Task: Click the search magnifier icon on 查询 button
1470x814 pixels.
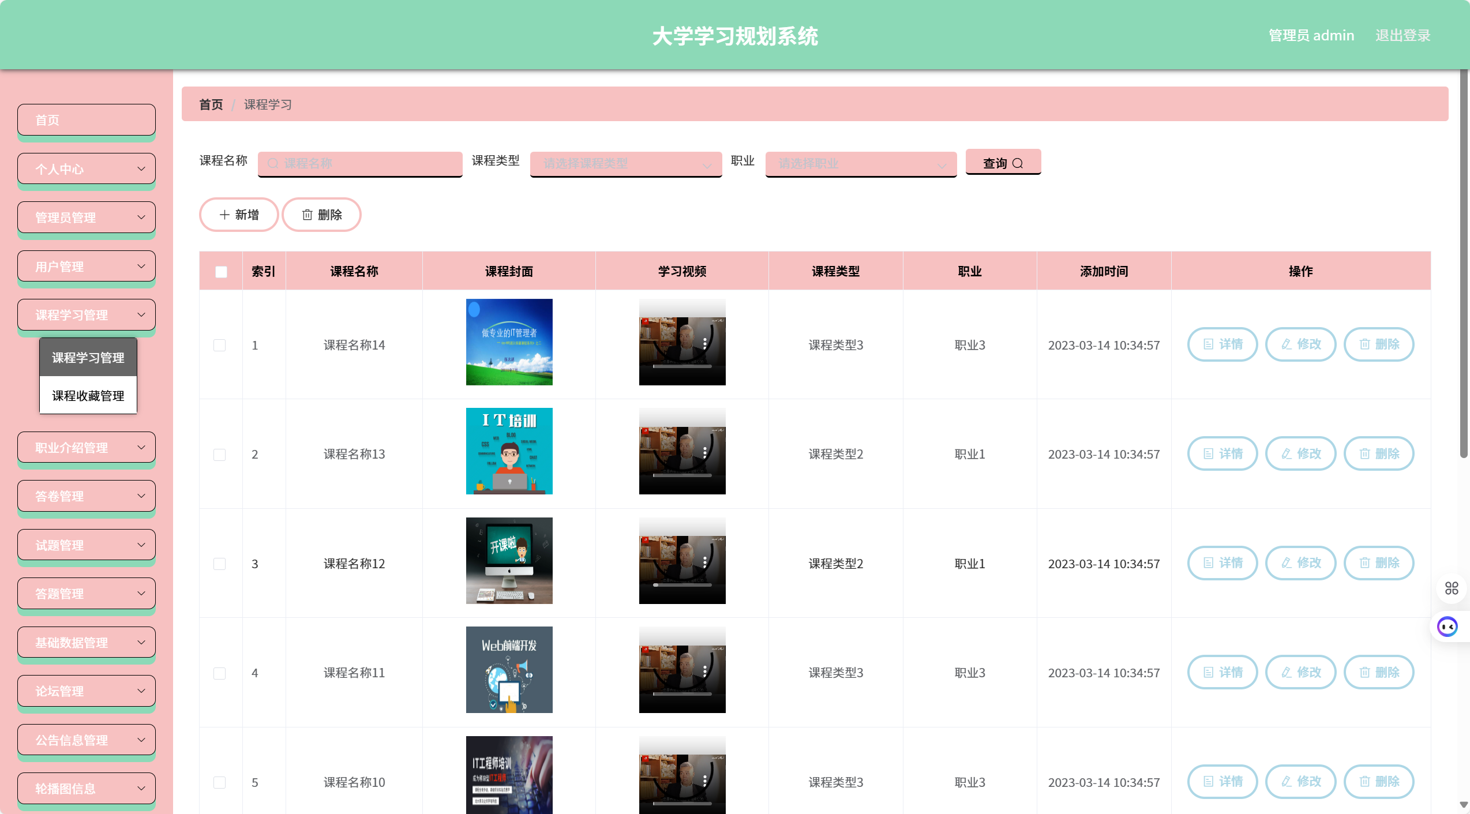Action: (x=1018, y=163)
